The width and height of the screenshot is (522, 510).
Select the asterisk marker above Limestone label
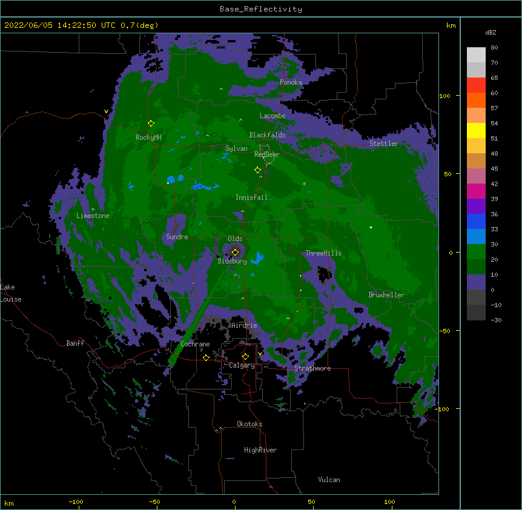[93, 210]
